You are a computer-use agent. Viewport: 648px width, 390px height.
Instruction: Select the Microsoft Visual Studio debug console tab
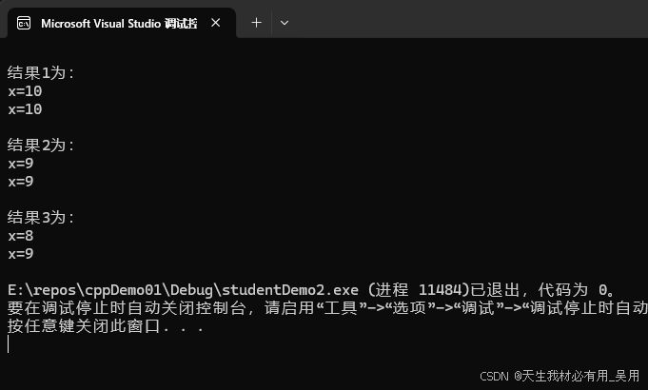(122, 23)
